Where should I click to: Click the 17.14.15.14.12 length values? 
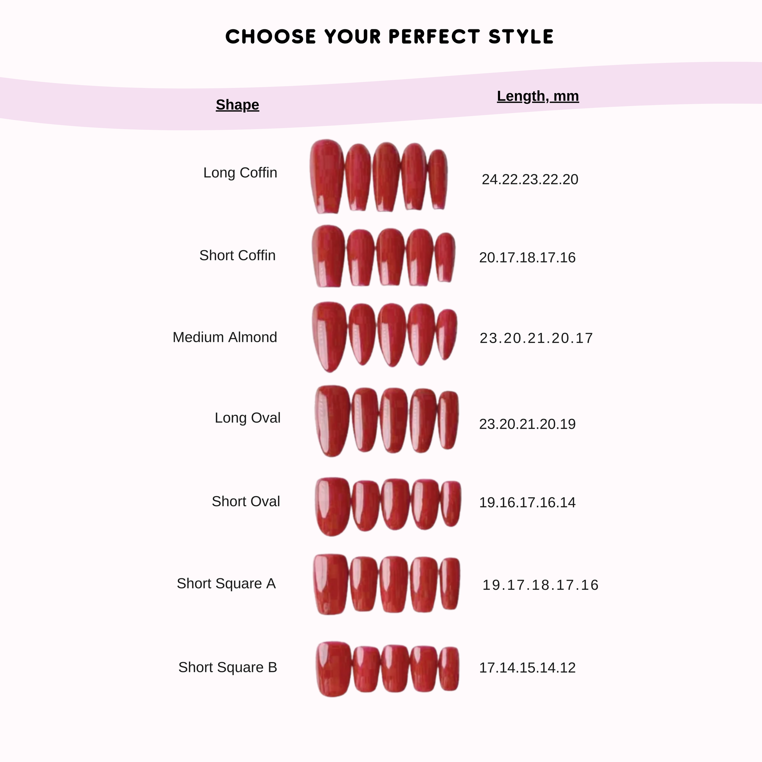[x=527, y=668]
